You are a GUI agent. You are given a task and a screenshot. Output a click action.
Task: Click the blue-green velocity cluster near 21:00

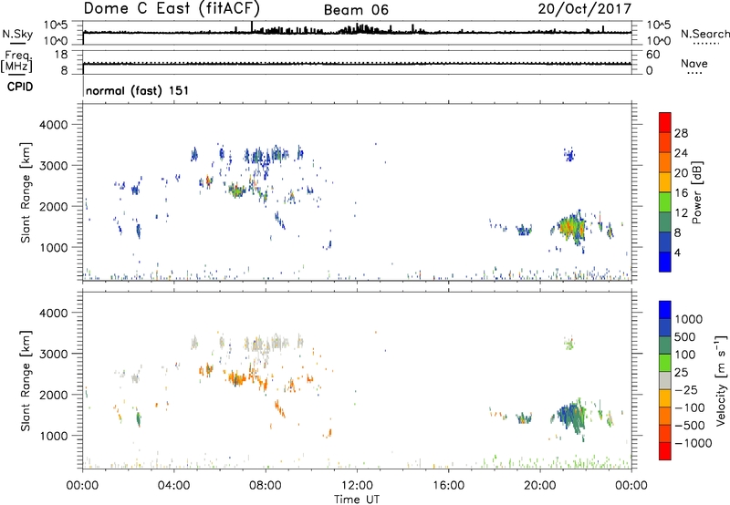(x=570, y=417)
